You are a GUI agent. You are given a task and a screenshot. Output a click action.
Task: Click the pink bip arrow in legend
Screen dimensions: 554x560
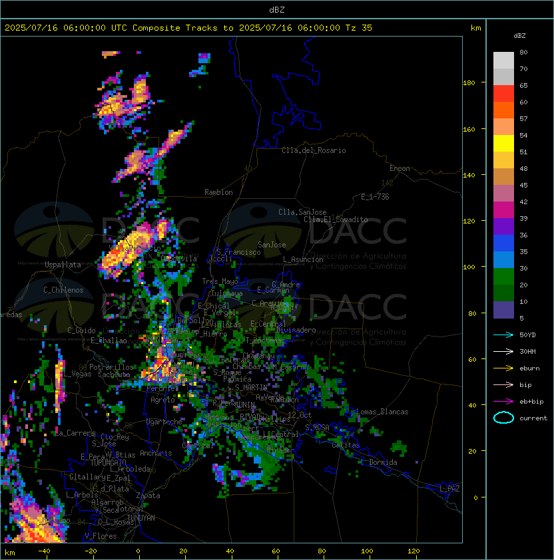[503, 384]
